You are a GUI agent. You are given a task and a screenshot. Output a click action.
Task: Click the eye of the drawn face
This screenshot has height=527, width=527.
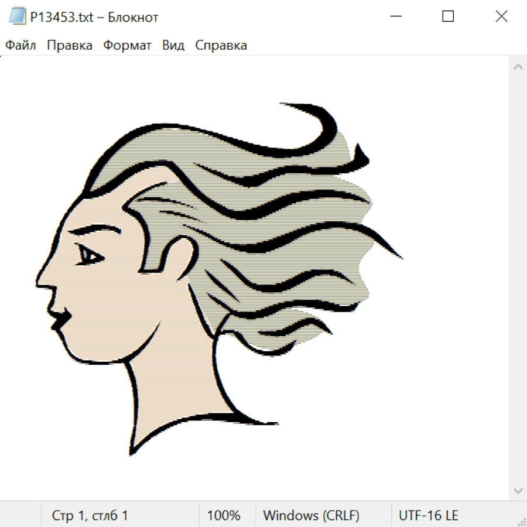coord(90,255)
